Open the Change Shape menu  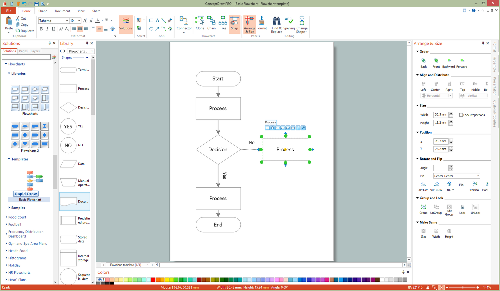coord(302,24)
